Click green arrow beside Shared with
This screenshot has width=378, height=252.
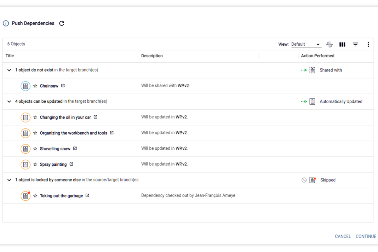(x=304, y=70)
